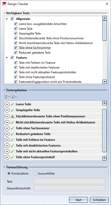
Task: Click green checkmark beside Teile ohne Sachnummer result
Action: (x=12, y=128)
